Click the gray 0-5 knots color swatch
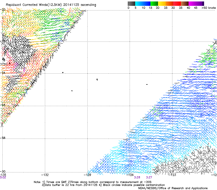The height and width of the screenshot is (190, 217). coord(131,4)
